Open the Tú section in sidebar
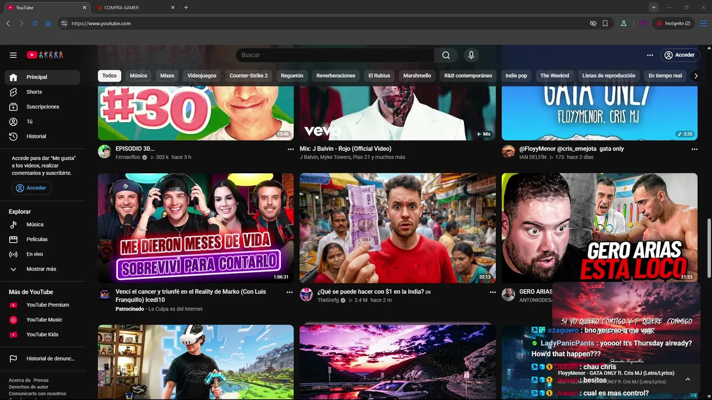 click(x=42, y=122)
